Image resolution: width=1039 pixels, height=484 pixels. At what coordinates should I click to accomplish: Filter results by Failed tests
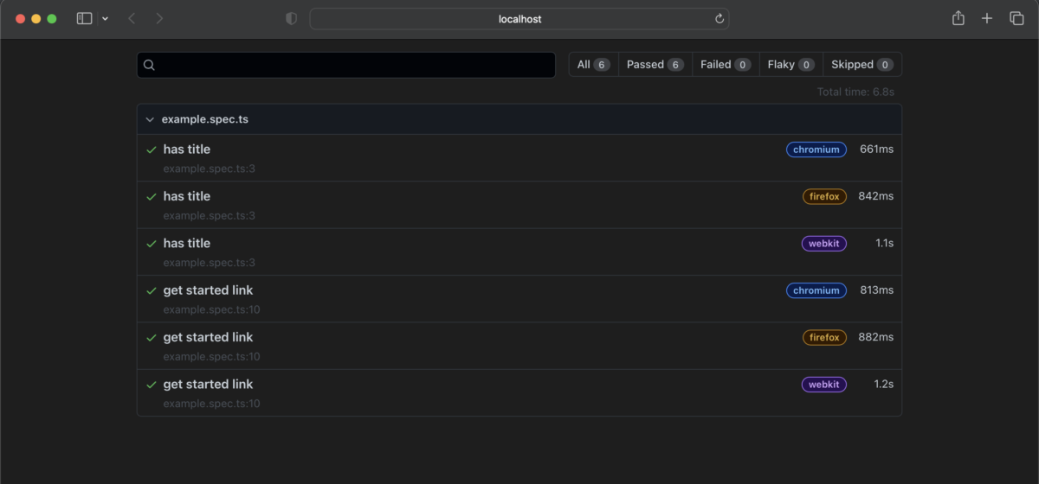[x=725, y=65]
